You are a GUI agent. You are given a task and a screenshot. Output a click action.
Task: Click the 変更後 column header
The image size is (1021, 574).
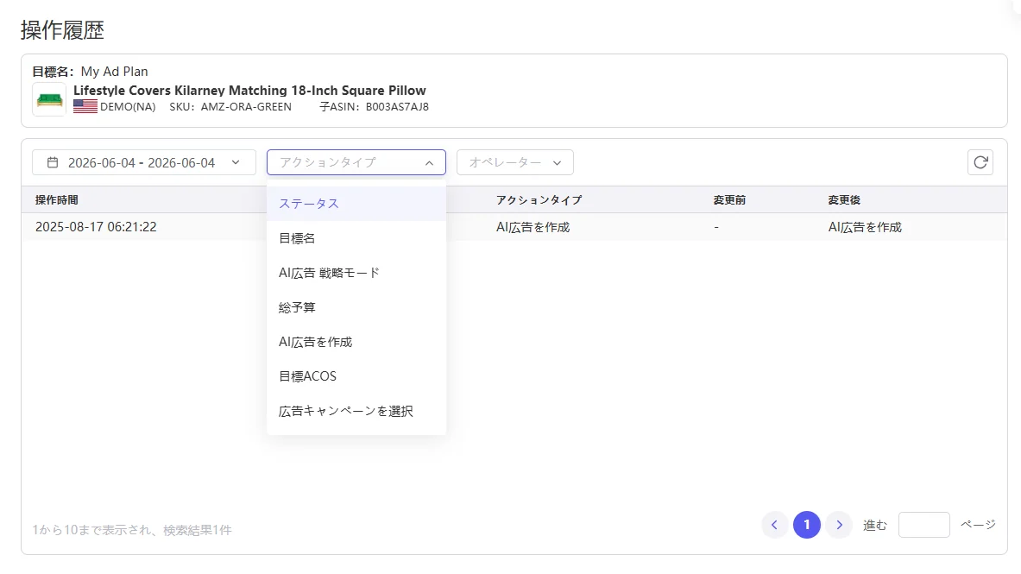(844, 200)
